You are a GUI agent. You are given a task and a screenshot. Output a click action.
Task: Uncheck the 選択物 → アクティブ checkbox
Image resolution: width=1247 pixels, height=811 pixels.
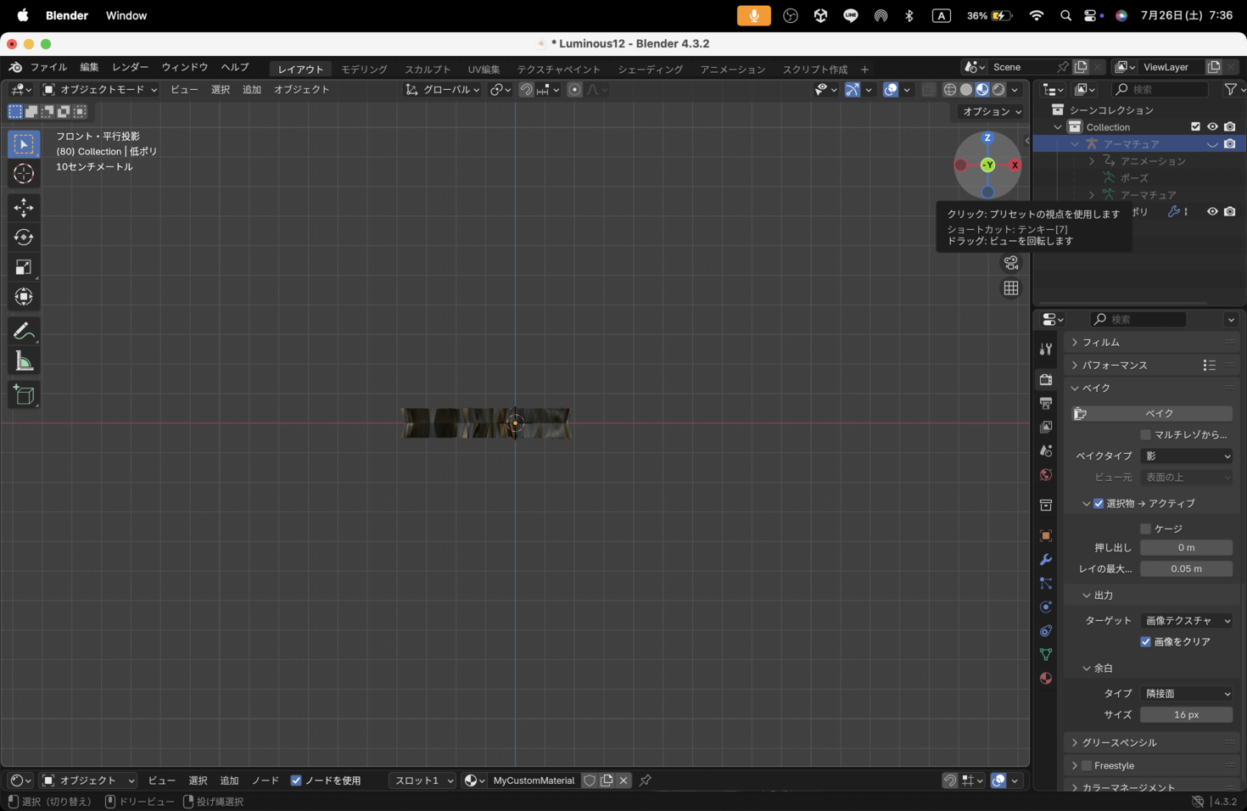pyautogui.click(x=1099, y=504)
